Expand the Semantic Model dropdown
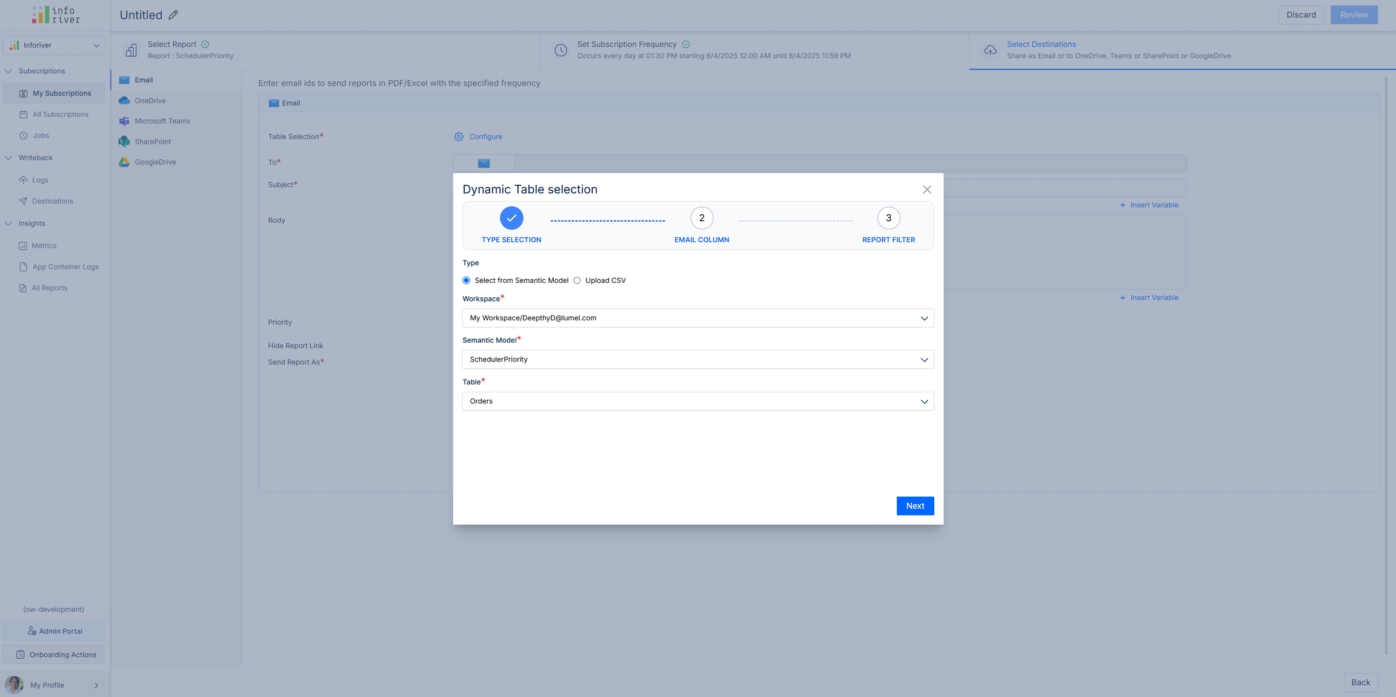 pyautogui.click(x=697, y=360)
